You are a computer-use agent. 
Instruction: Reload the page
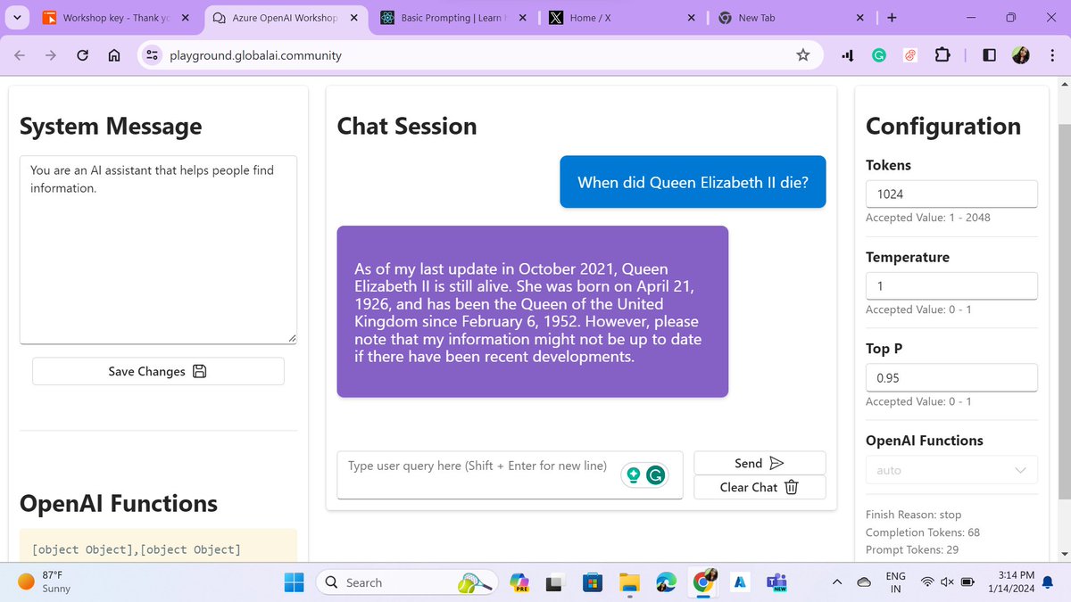pos(82,55)
